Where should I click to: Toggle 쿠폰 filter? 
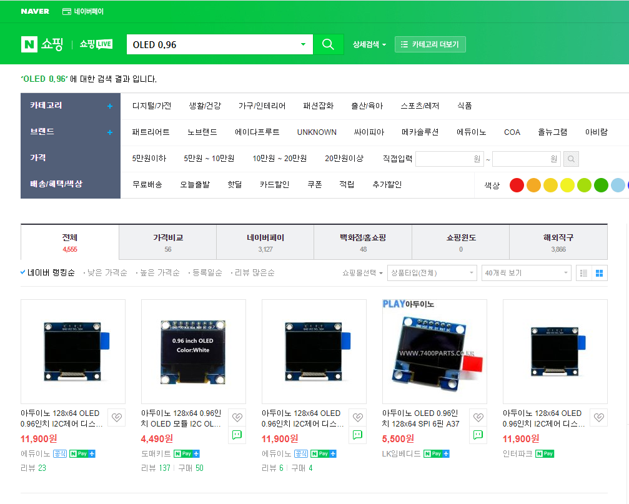315,184
